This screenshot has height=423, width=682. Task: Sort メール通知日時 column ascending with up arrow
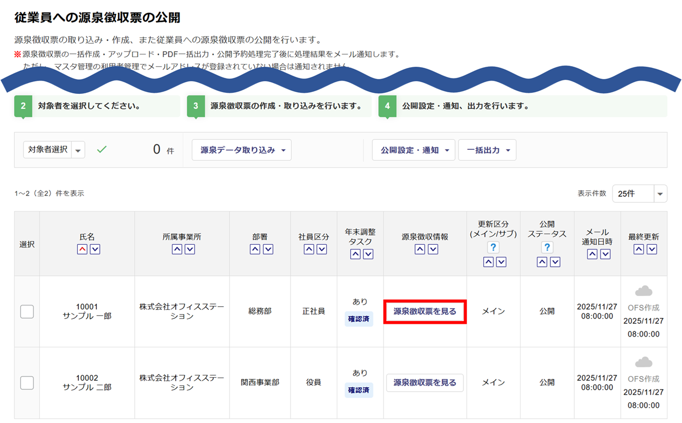tap(592, 254)
